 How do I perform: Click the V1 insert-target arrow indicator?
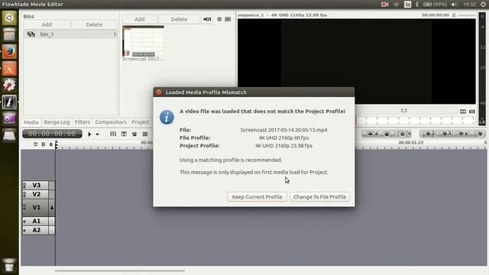coord(52,207)
